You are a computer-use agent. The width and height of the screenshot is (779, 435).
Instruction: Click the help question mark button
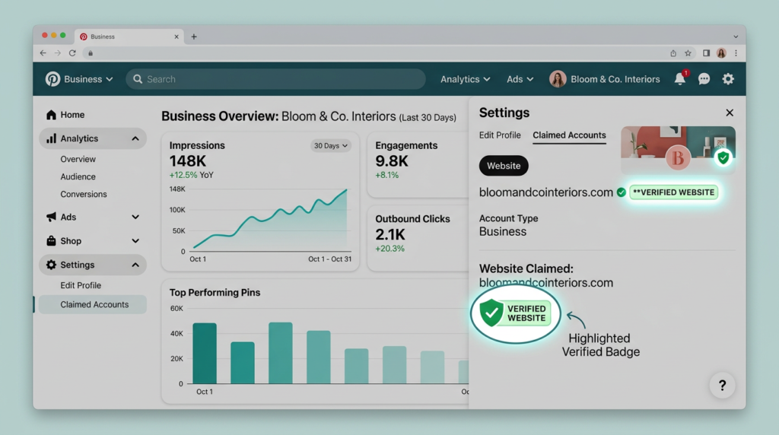722,386
